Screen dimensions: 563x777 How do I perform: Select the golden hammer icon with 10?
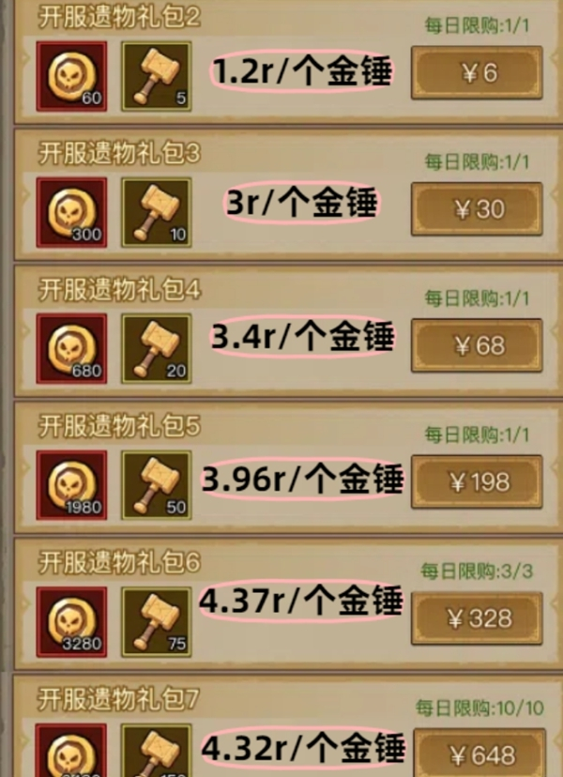tap(157, 213)
